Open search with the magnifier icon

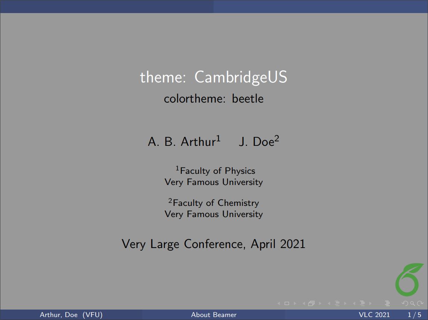pyautogui.click(x=412, y=303)
